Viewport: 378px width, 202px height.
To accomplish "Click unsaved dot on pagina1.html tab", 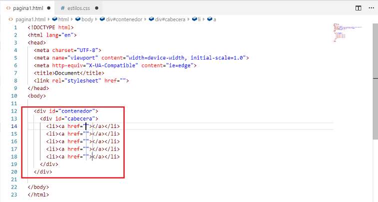I will click(x=49, y=8).
